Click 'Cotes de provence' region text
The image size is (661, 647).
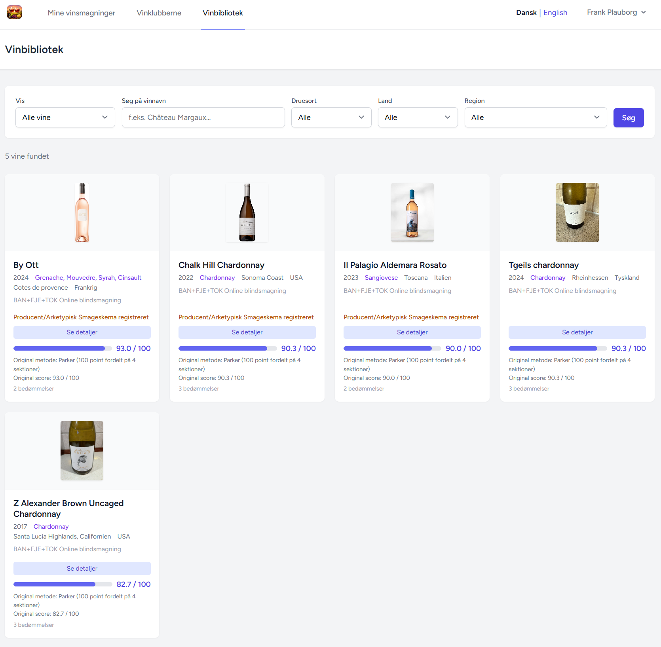41,288
